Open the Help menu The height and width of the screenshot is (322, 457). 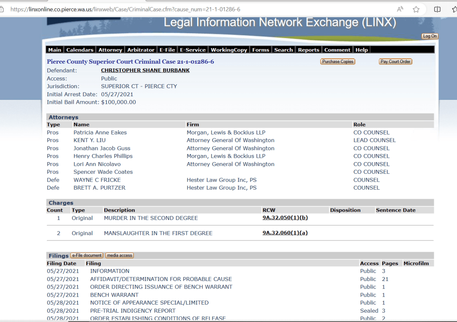point(361,50)
